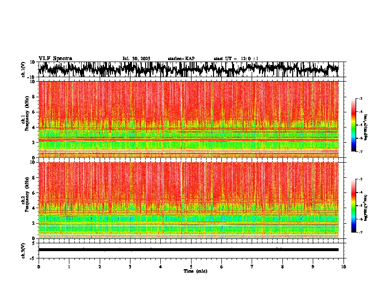
Task: Click the "station=KAP" header label
Action: click(x=181, y=59)
